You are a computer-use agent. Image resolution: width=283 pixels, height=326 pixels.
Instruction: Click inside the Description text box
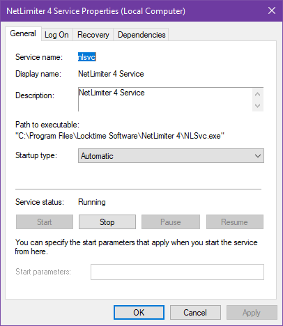[x=165, y=100]
